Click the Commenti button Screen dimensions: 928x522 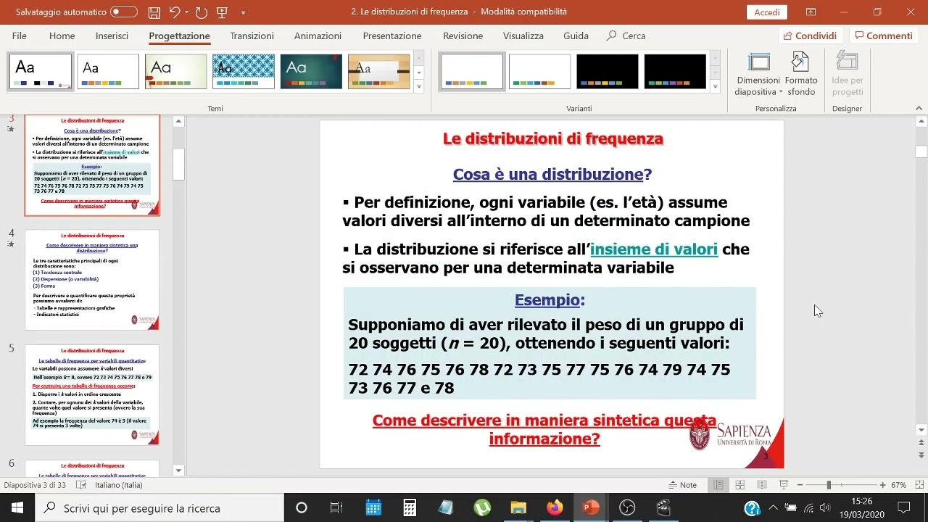point(882,36)
